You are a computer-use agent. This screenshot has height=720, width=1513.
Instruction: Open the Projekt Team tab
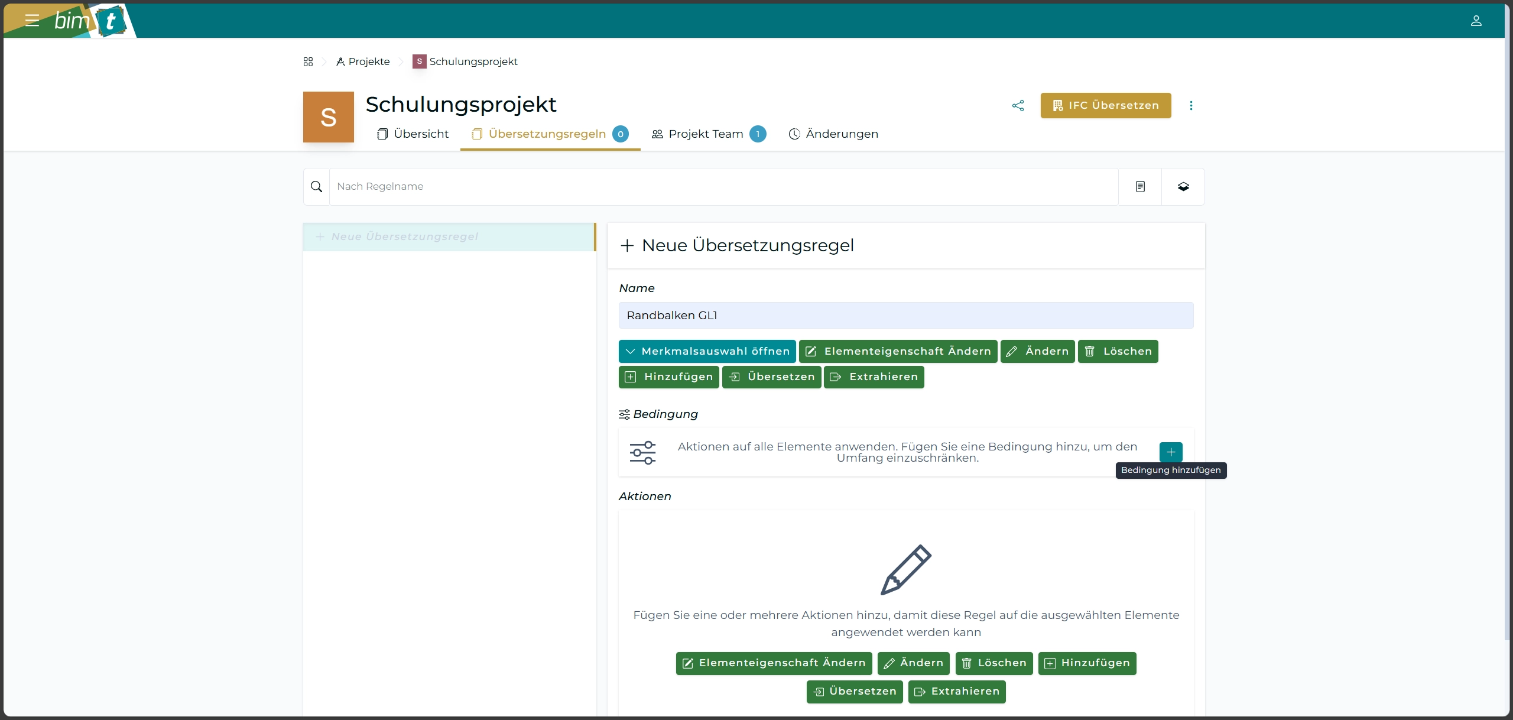click(x=707, y=134)
